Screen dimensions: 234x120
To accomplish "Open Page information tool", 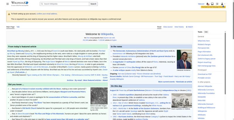I will [204, 52].
